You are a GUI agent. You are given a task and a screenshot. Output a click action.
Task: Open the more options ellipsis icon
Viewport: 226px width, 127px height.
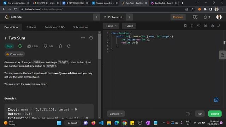click(x=91, y=38)
